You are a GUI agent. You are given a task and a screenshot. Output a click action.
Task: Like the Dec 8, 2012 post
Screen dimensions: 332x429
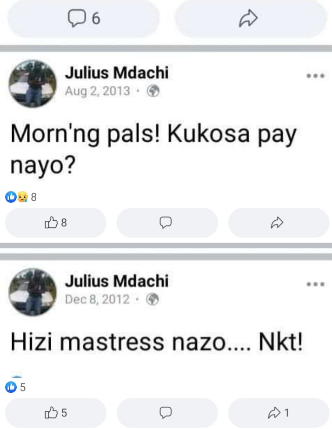pyautogui.click(x=55, y=413)
